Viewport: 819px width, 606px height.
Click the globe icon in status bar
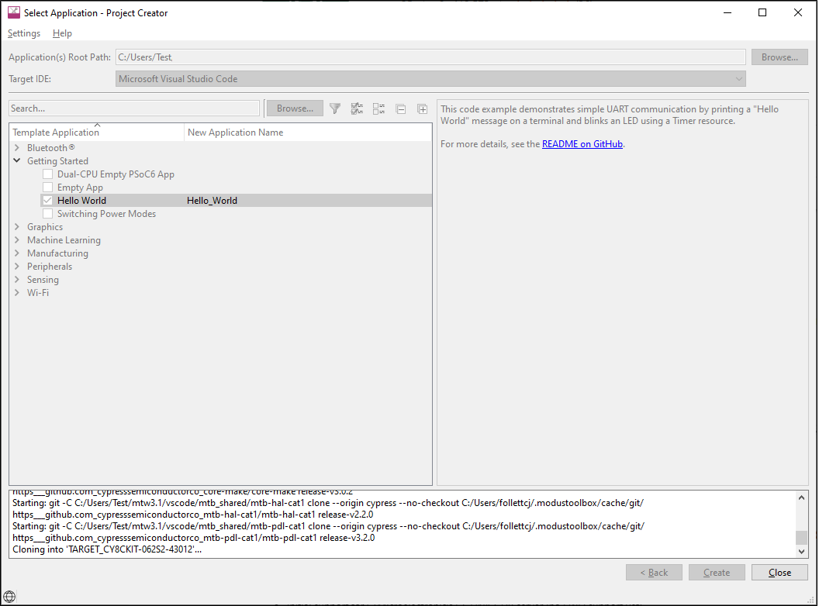(9, 597)
